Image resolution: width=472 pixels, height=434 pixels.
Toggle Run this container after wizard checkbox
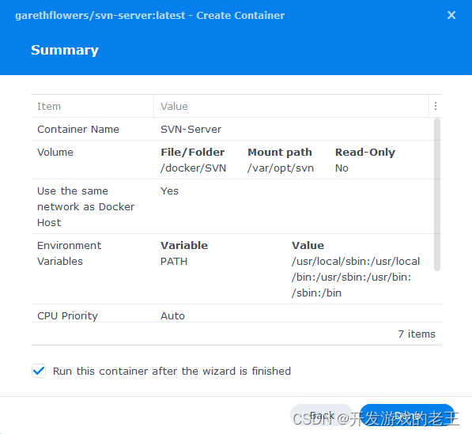point(39,371)
